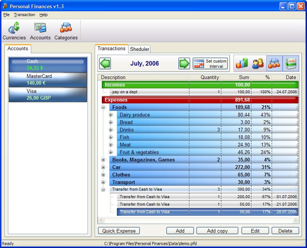Click the Dairy produce sum 80,44

pos(244,115)
